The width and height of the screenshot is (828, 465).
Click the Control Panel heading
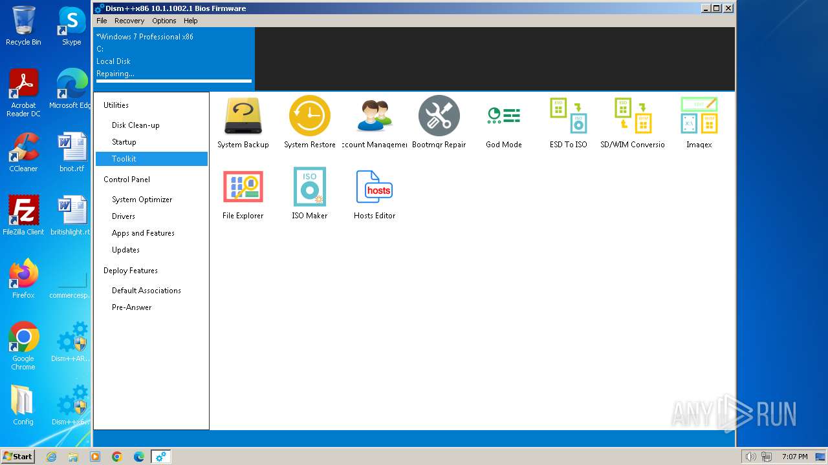pos(127,180)
